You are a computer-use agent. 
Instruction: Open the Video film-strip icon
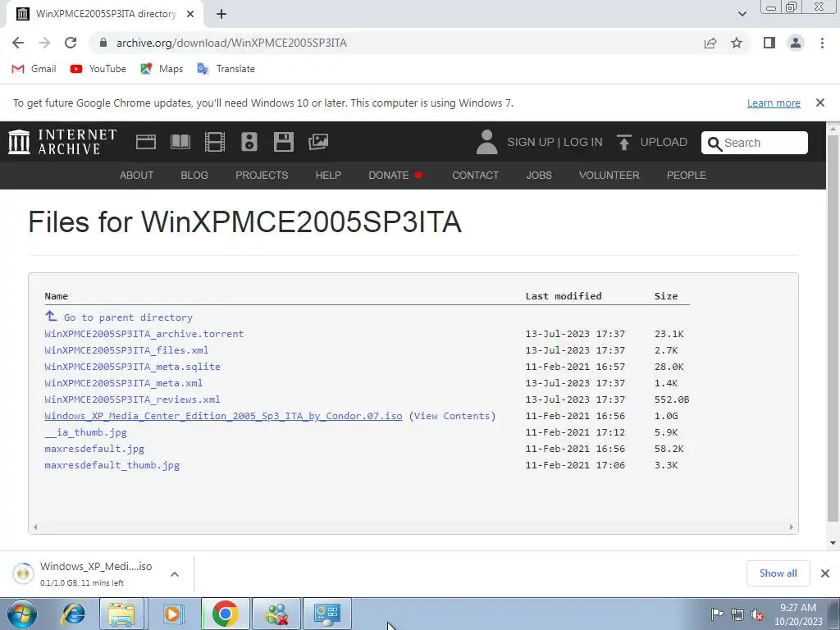[x=215, y=142]
